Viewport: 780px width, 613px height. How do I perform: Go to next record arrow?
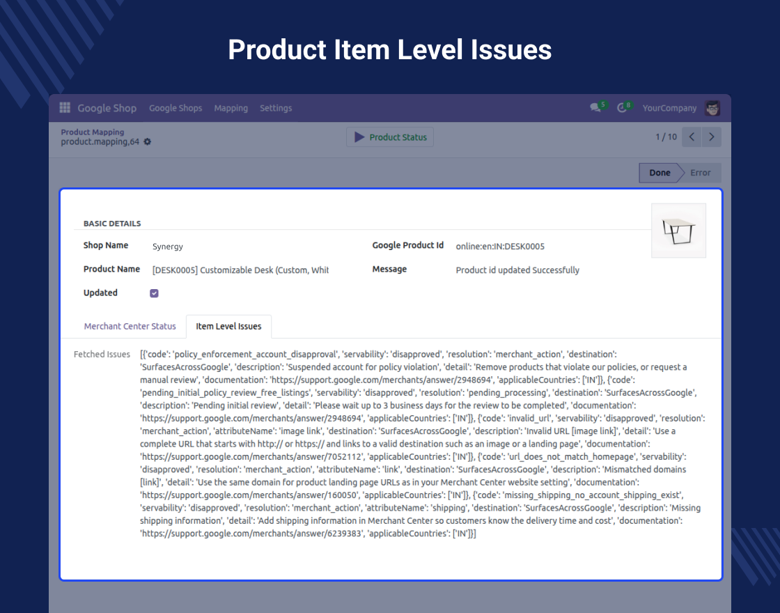[x=711, y=137]
